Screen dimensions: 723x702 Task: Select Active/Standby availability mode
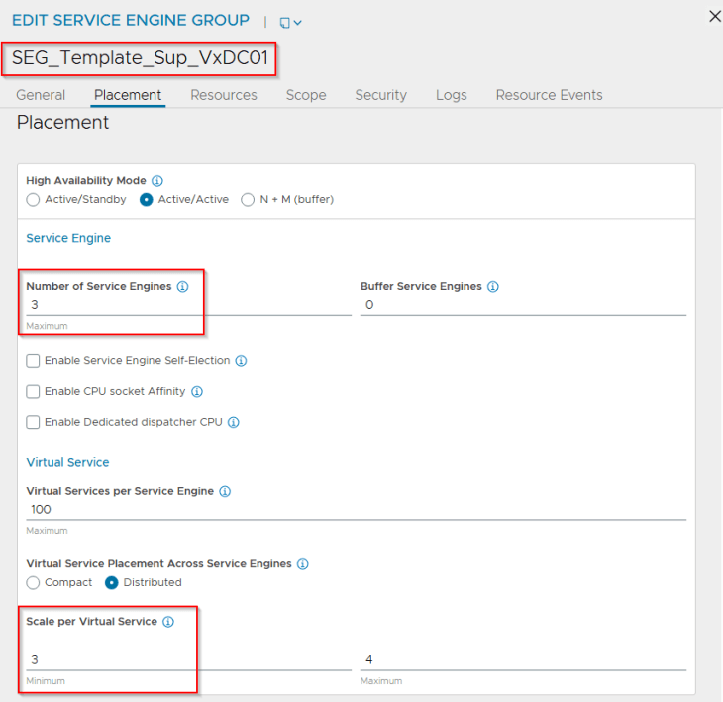(33, 200)
